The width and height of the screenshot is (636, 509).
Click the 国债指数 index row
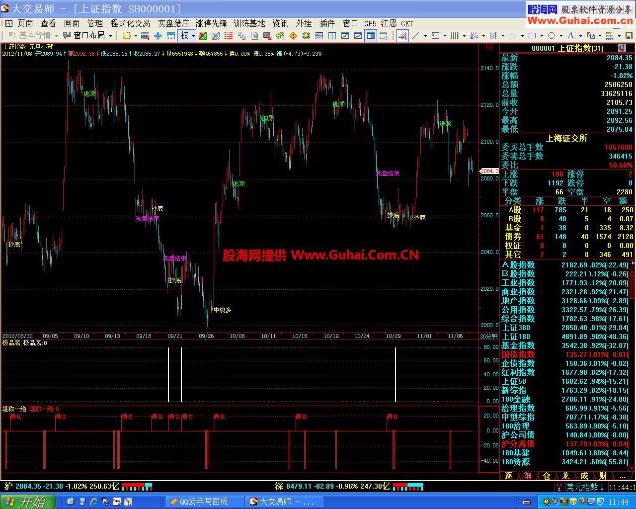pyautogui.click(x=564, y=354)
